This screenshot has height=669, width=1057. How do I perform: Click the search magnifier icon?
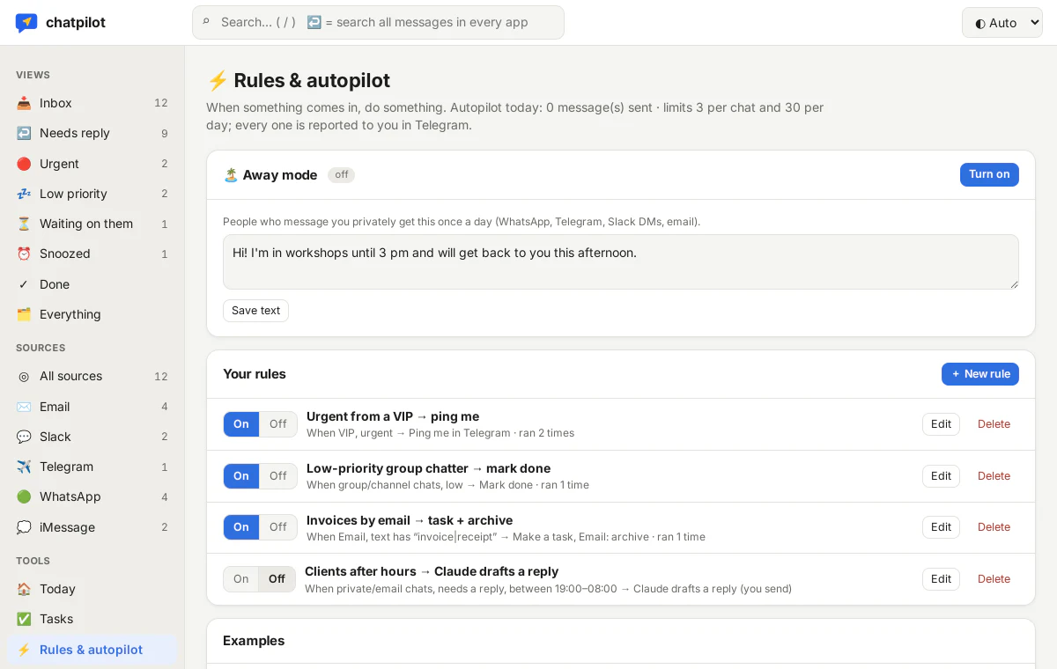[206, 22]
